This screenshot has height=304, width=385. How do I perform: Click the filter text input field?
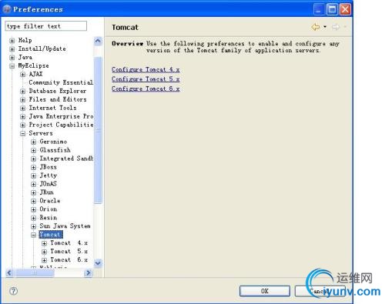[x=46, y=26]
